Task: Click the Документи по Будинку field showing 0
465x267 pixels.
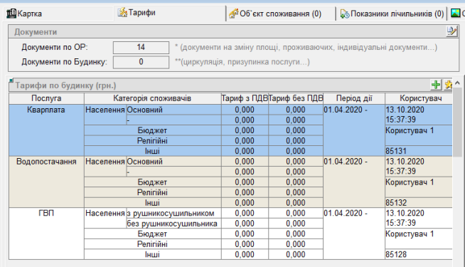Action: [141, 62]
